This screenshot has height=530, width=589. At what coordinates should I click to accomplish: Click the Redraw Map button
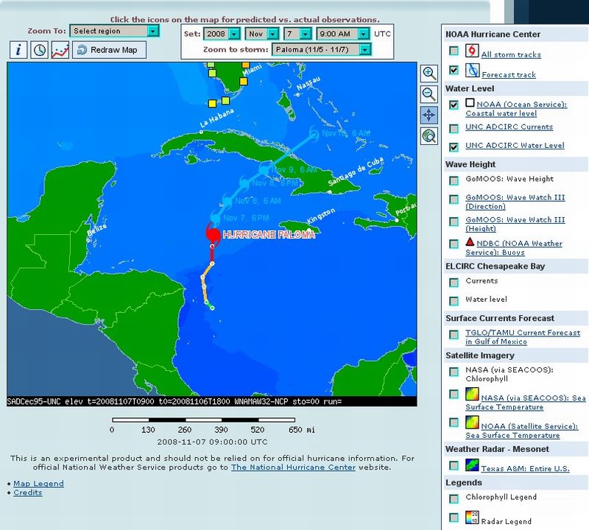[x=109, y=50]
